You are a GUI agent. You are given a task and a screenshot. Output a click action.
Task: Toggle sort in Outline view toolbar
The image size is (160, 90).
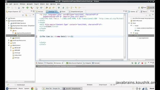pos(146,15)
